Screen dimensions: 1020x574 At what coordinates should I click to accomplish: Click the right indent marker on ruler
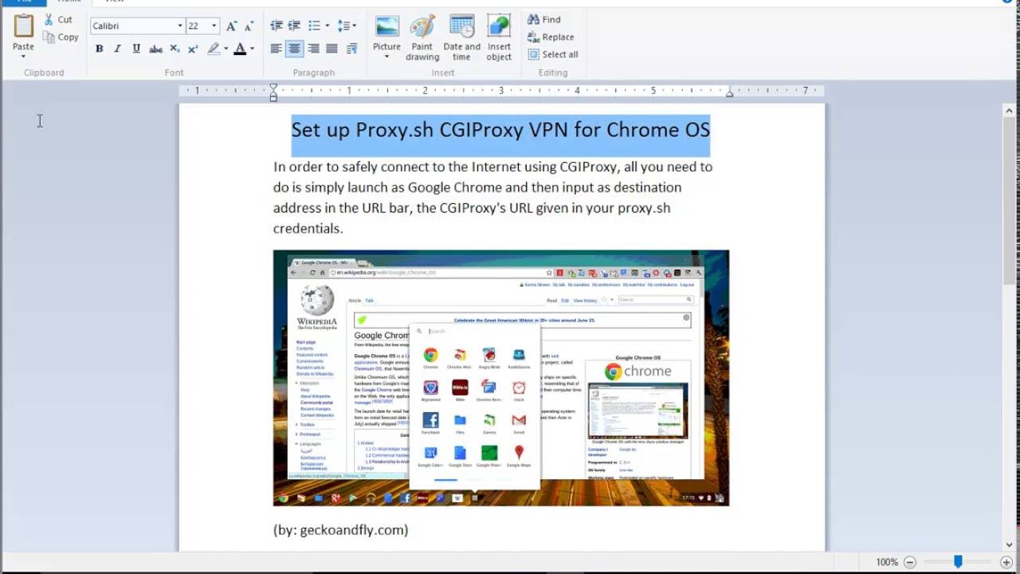tap(729, 93)
